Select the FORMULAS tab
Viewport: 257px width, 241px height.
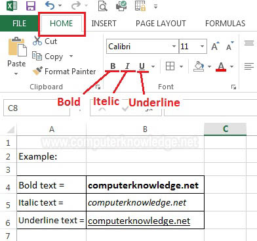[x=226, y=24]
